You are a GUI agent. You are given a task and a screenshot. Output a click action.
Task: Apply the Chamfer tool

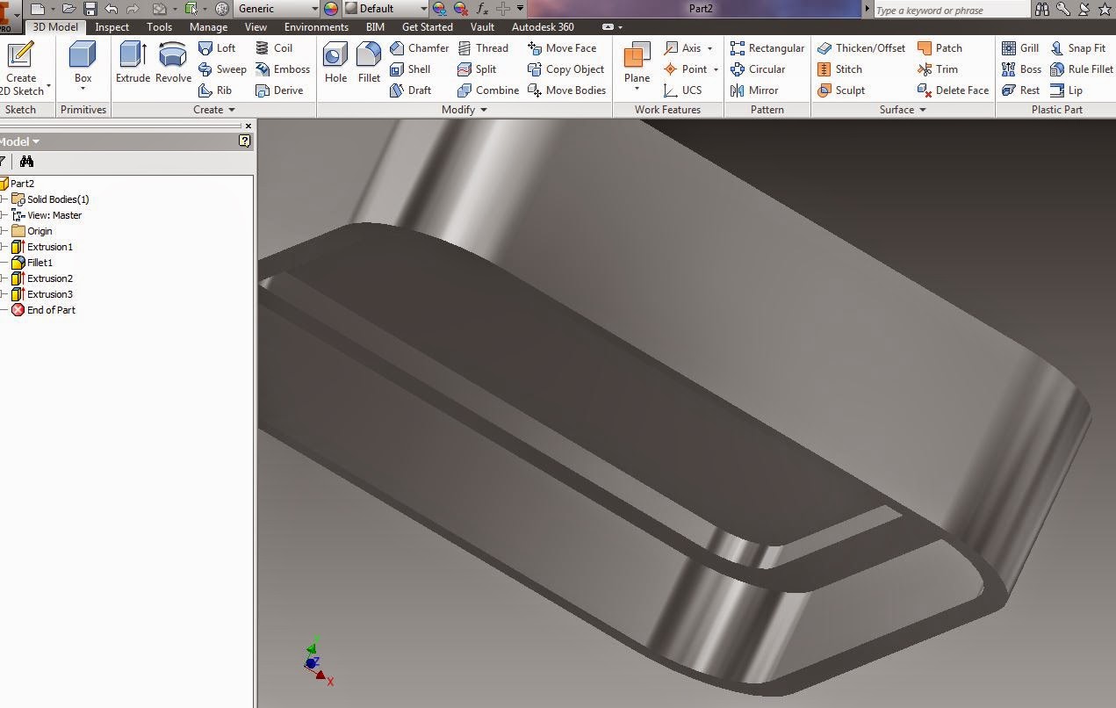tap(419, 48)
